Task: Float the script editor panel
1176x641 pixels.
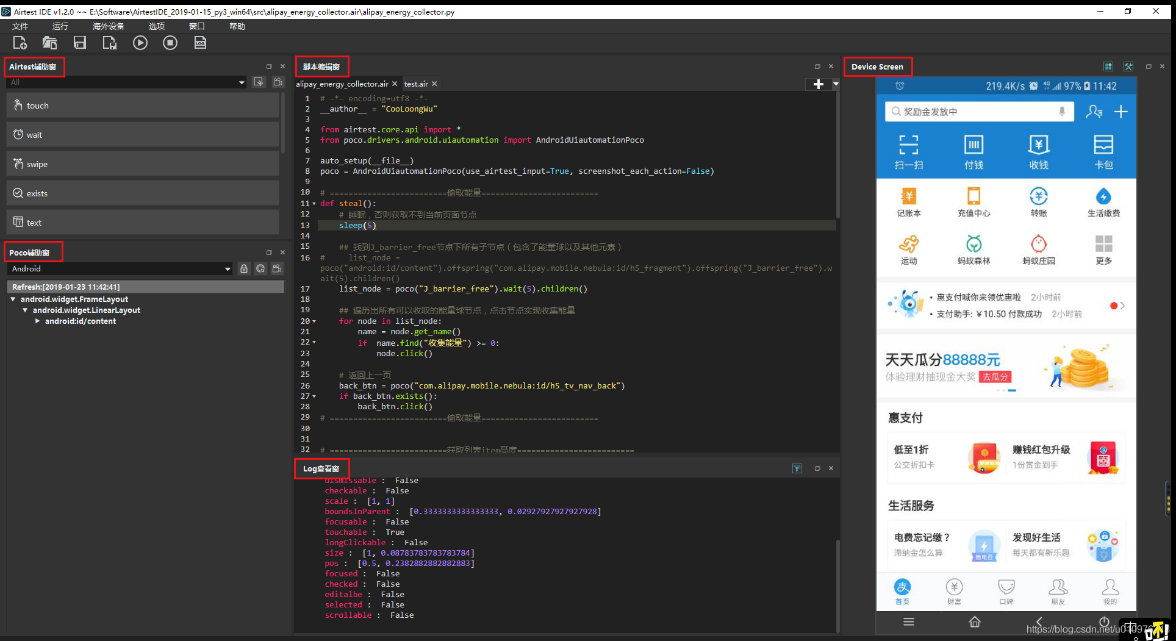Action: pyautogui.click(x=817, y=66)
